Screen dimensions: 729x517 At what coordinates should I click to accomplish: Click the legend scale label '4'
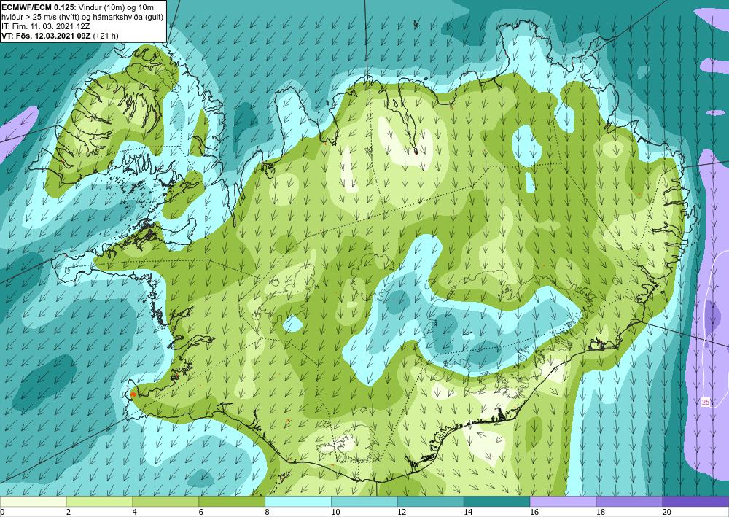(x=135, y=513)
